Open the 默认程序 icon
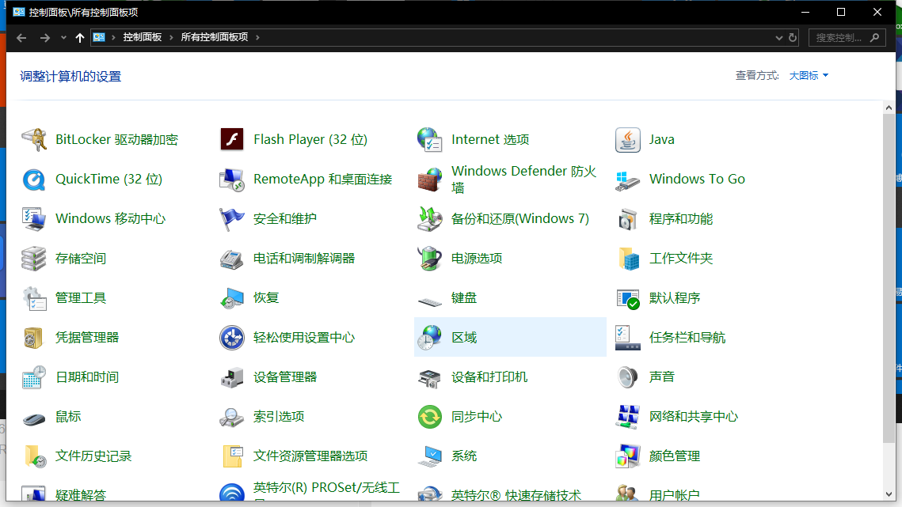This screenshot has height=507, width=902. pos(628,298)
